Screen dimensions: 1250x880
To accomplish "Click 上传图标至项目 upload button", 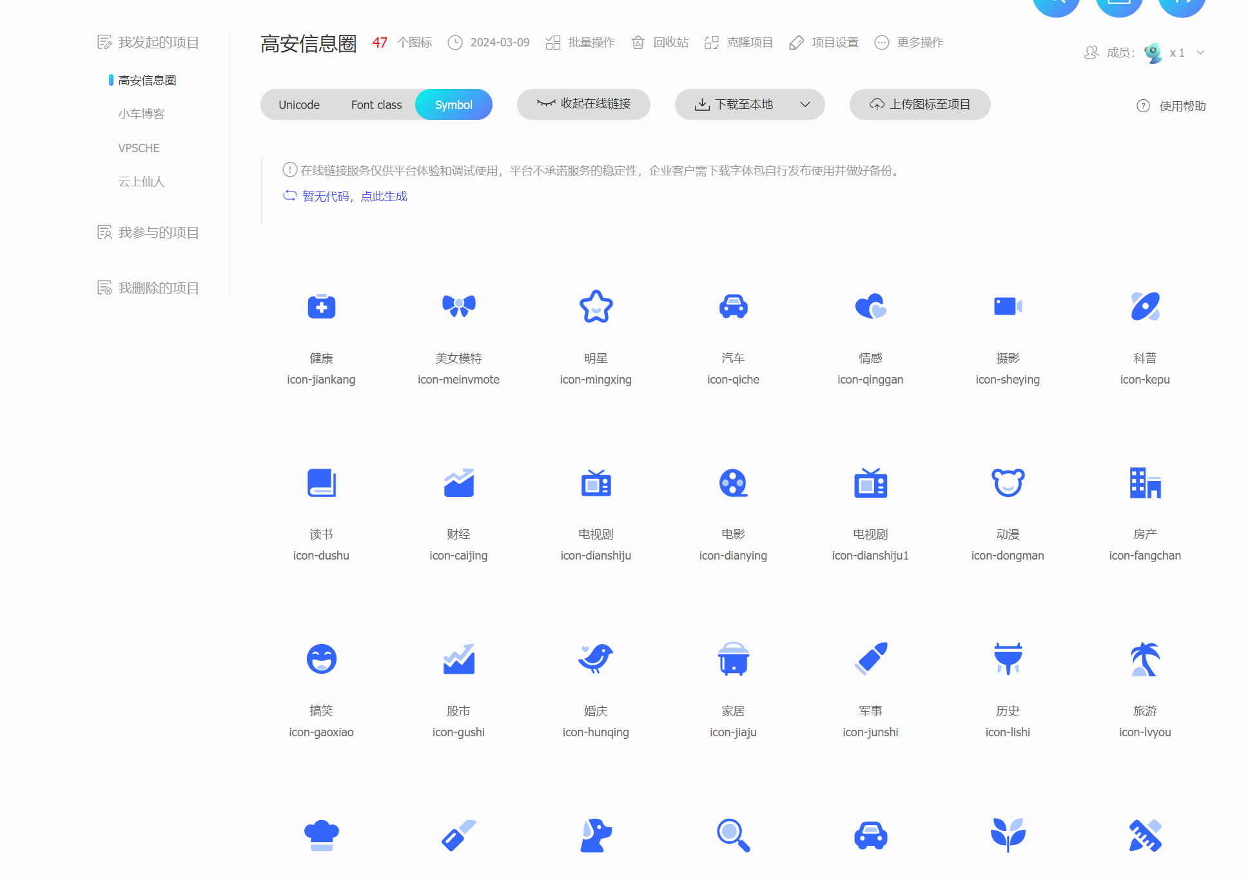I will pos(920,104).
